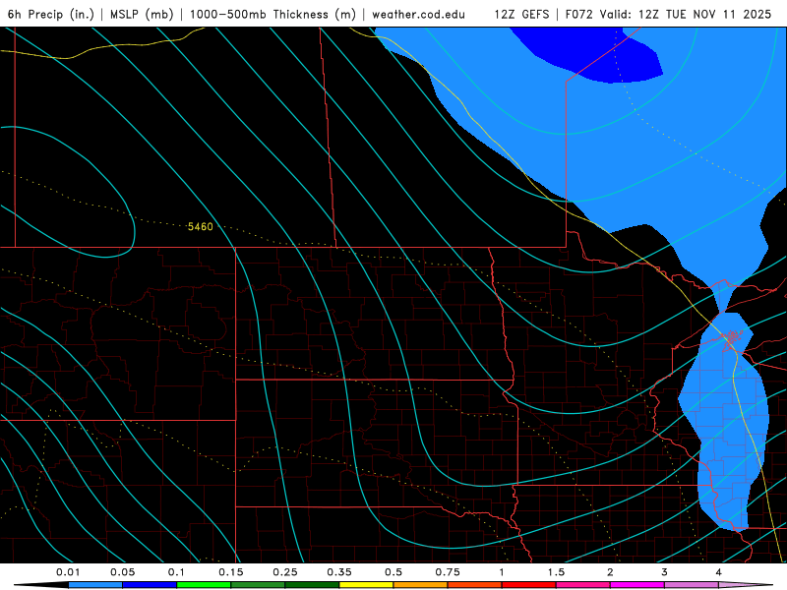
Task: Select the yellow 0.35–0.5 legend swatch
Action: point(366,585)
